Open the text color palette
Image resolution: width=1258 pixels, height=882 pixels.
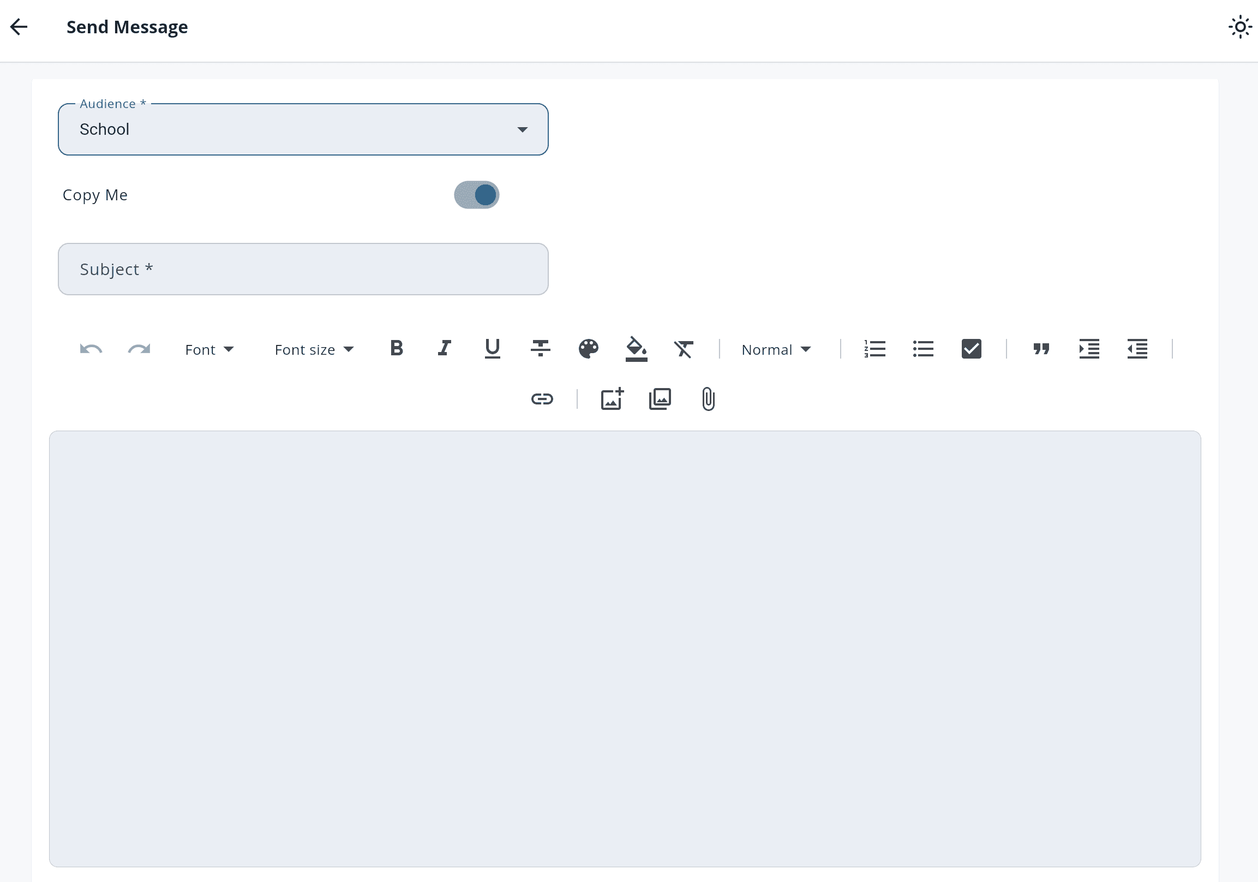589,349
